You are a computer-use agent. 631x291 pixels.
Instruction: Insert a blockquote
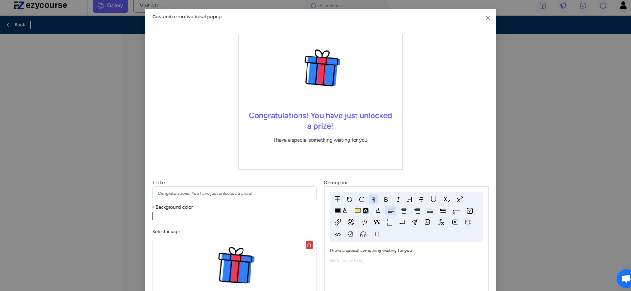click(377, 222)
